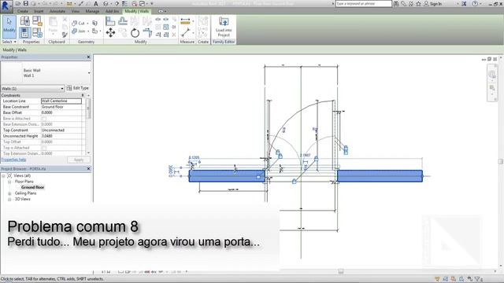The height and width of the screenshot is (283, 504).
Task: Click the Apply button in Properties
Action: pos(79,160)
